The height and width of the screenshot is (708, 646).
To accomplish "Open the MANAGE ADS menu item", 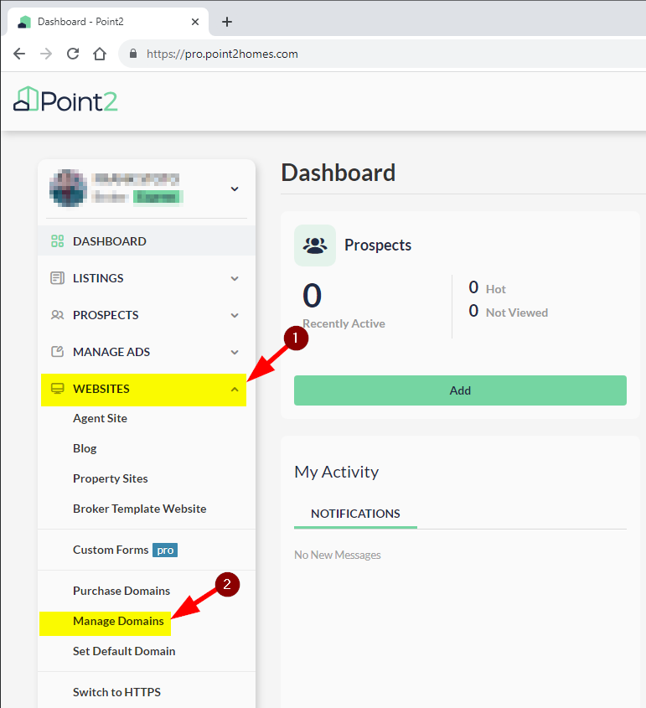I will tap(147, 352).
